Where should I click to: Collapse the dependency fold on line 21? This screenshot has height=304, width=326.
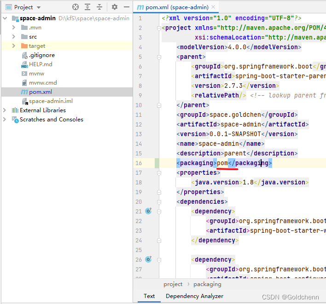(x=159, y=212)
